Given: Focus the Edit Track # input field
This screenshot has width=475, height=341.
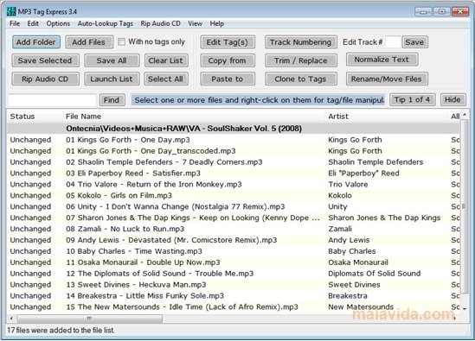Looking at the screenshot, I should [392, 42].
